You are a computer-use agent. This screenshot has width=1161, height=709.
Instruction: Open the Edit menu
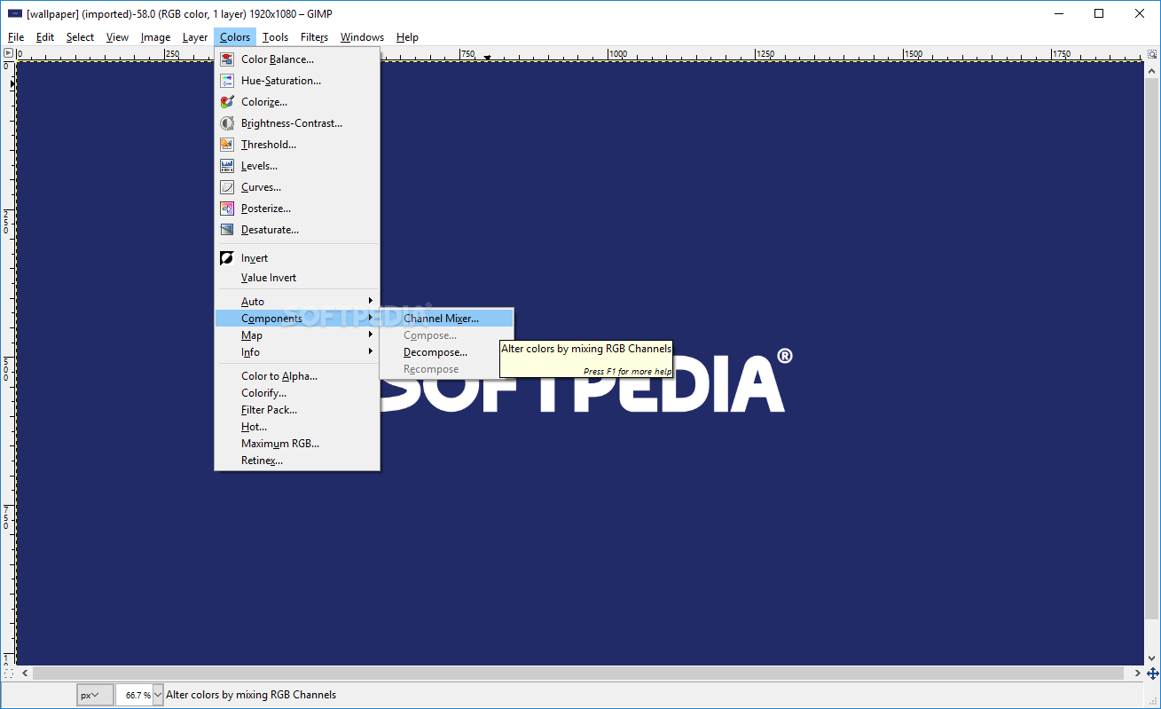click(45, 37)
